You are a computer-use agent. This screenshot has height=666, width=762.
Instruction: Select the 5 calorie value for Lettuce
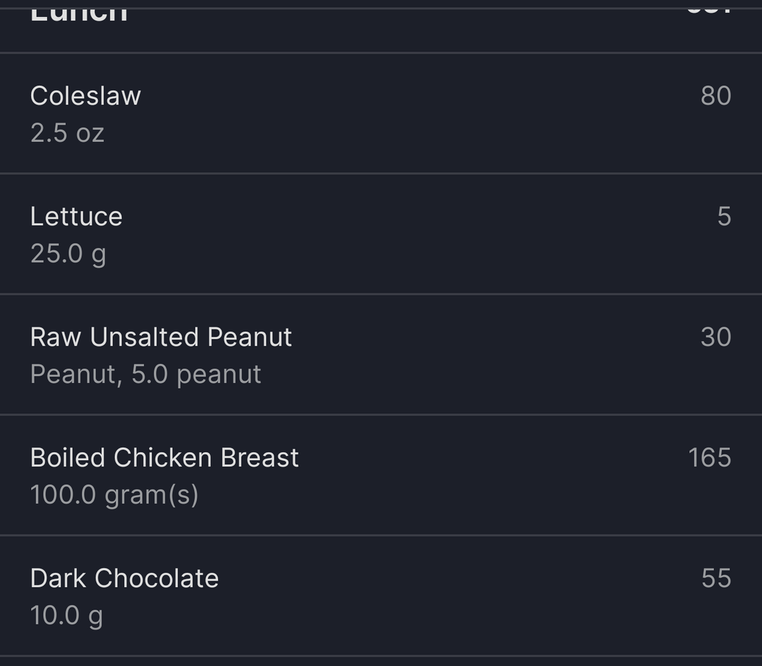click(724, 216)
